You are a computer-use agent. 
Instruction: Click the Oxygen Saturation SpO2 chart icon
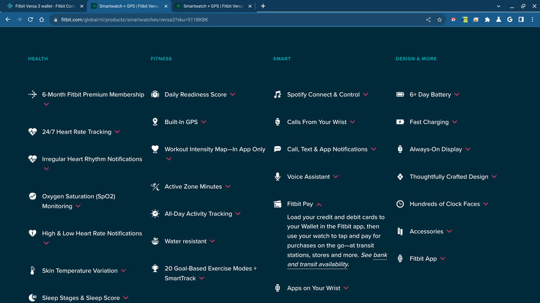pyautogui.click(x=32, y=196)
